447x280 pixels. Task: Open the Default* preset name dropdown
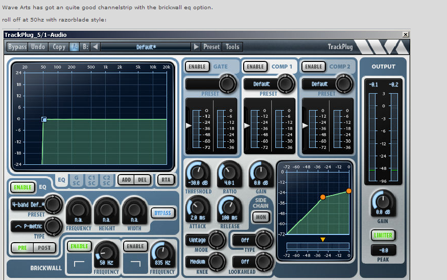pos(146,47)
